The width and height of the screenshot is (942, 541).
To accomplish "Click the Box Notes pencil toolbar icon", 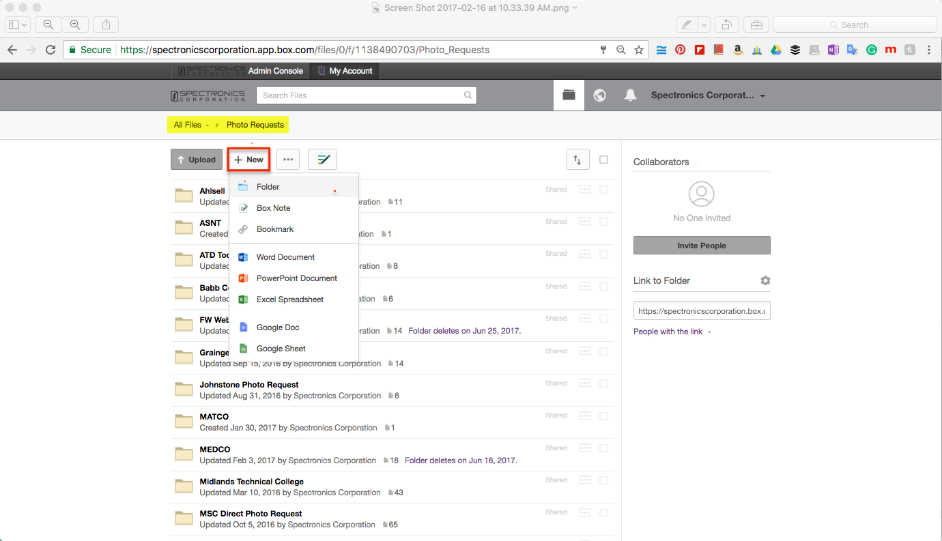I will 322,160.
